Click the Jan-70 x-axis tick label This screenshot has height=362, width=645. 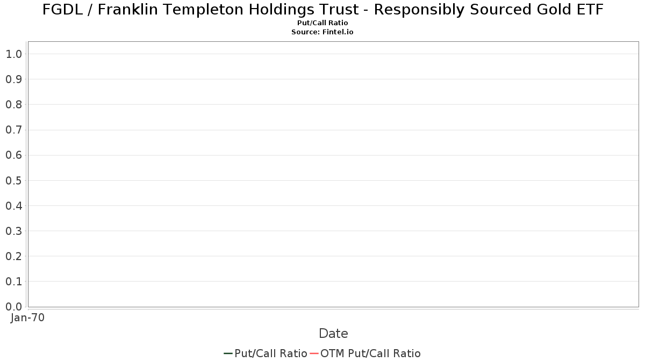click(x=27, y=317)
